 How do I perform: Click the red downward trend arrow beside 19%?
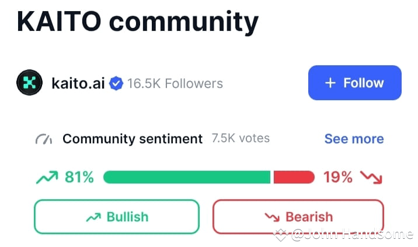coord(371,177)
